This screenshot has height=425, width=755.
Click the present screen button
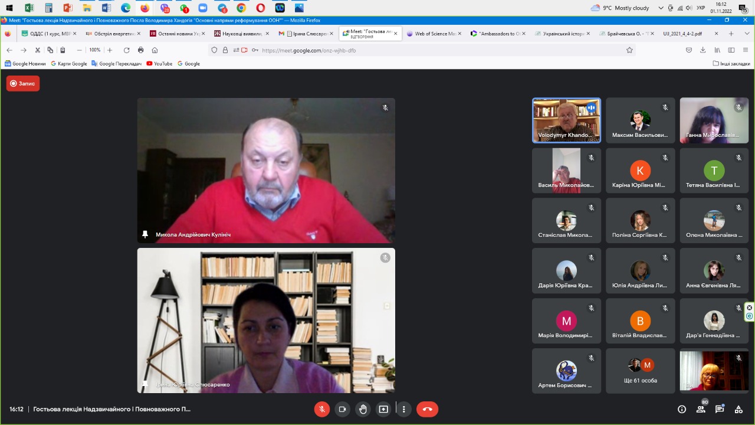pyautogui.click(x=383, y=409)
